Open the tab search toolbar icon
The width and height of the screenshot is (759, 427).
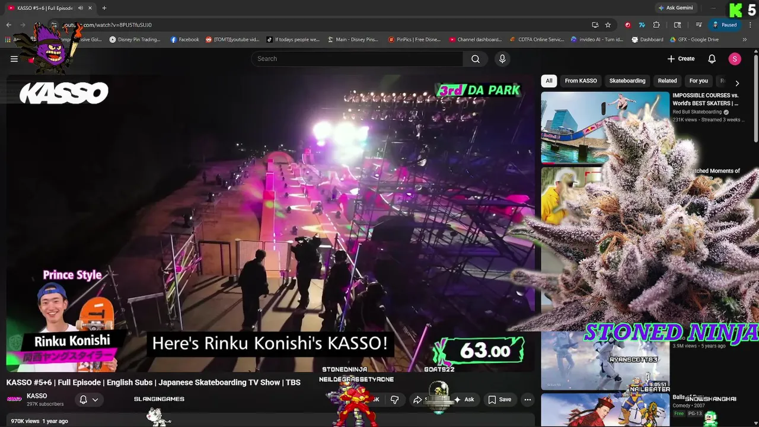coord(677,25)
